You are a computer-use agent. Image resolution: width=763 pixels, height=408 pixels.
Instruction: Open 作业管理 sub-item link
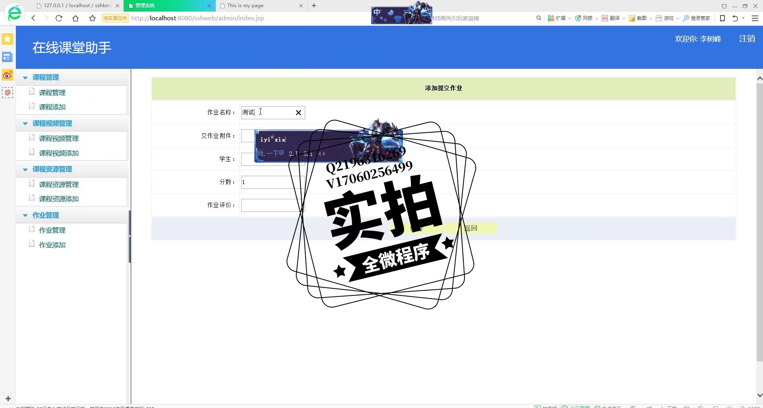click(x=52, y=230)
